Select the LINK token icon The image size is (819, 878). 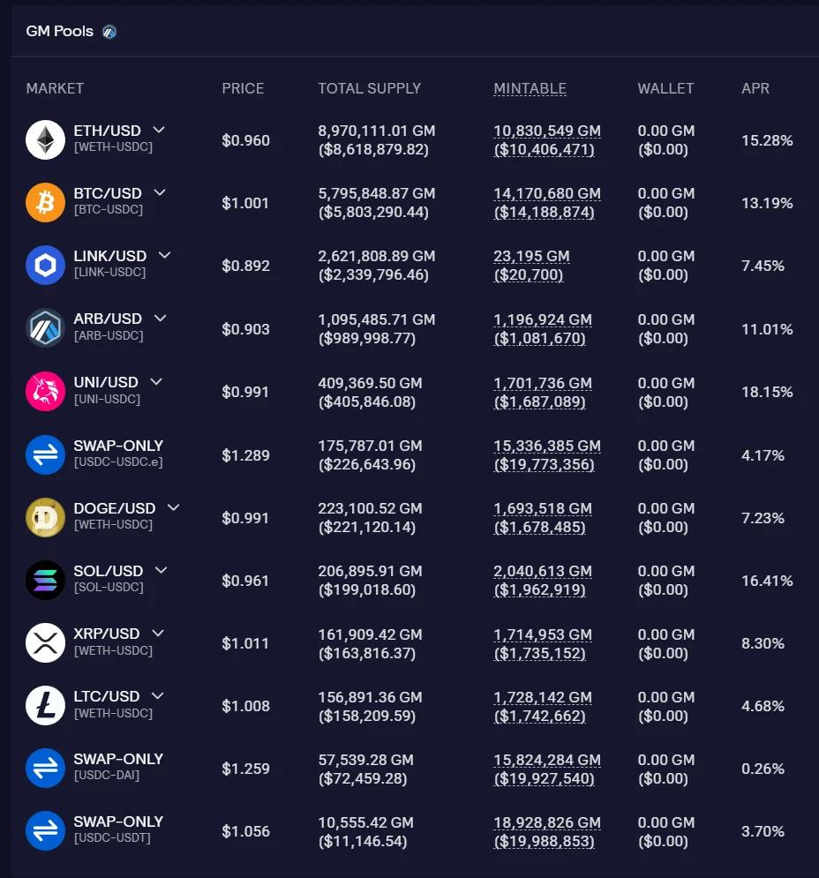click(45, 265)
